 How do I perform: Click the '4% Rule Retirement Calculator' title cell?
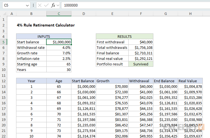(46, 25)
